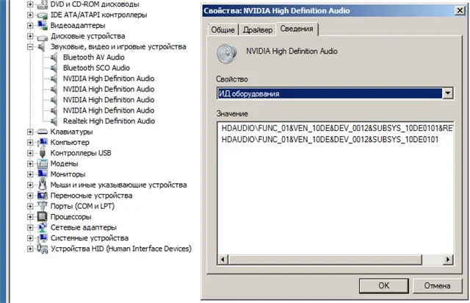Click the horizontal scrollbar left arrow in Значение list

tap(223, 260)
